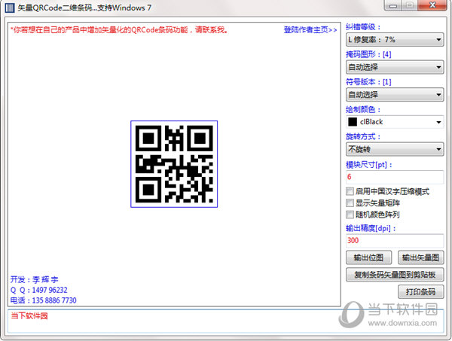Image resolution: width=452 pixels, height=341 pixels.
Task: Open the clBlack draw color dropdown
Action: point(395,122)
